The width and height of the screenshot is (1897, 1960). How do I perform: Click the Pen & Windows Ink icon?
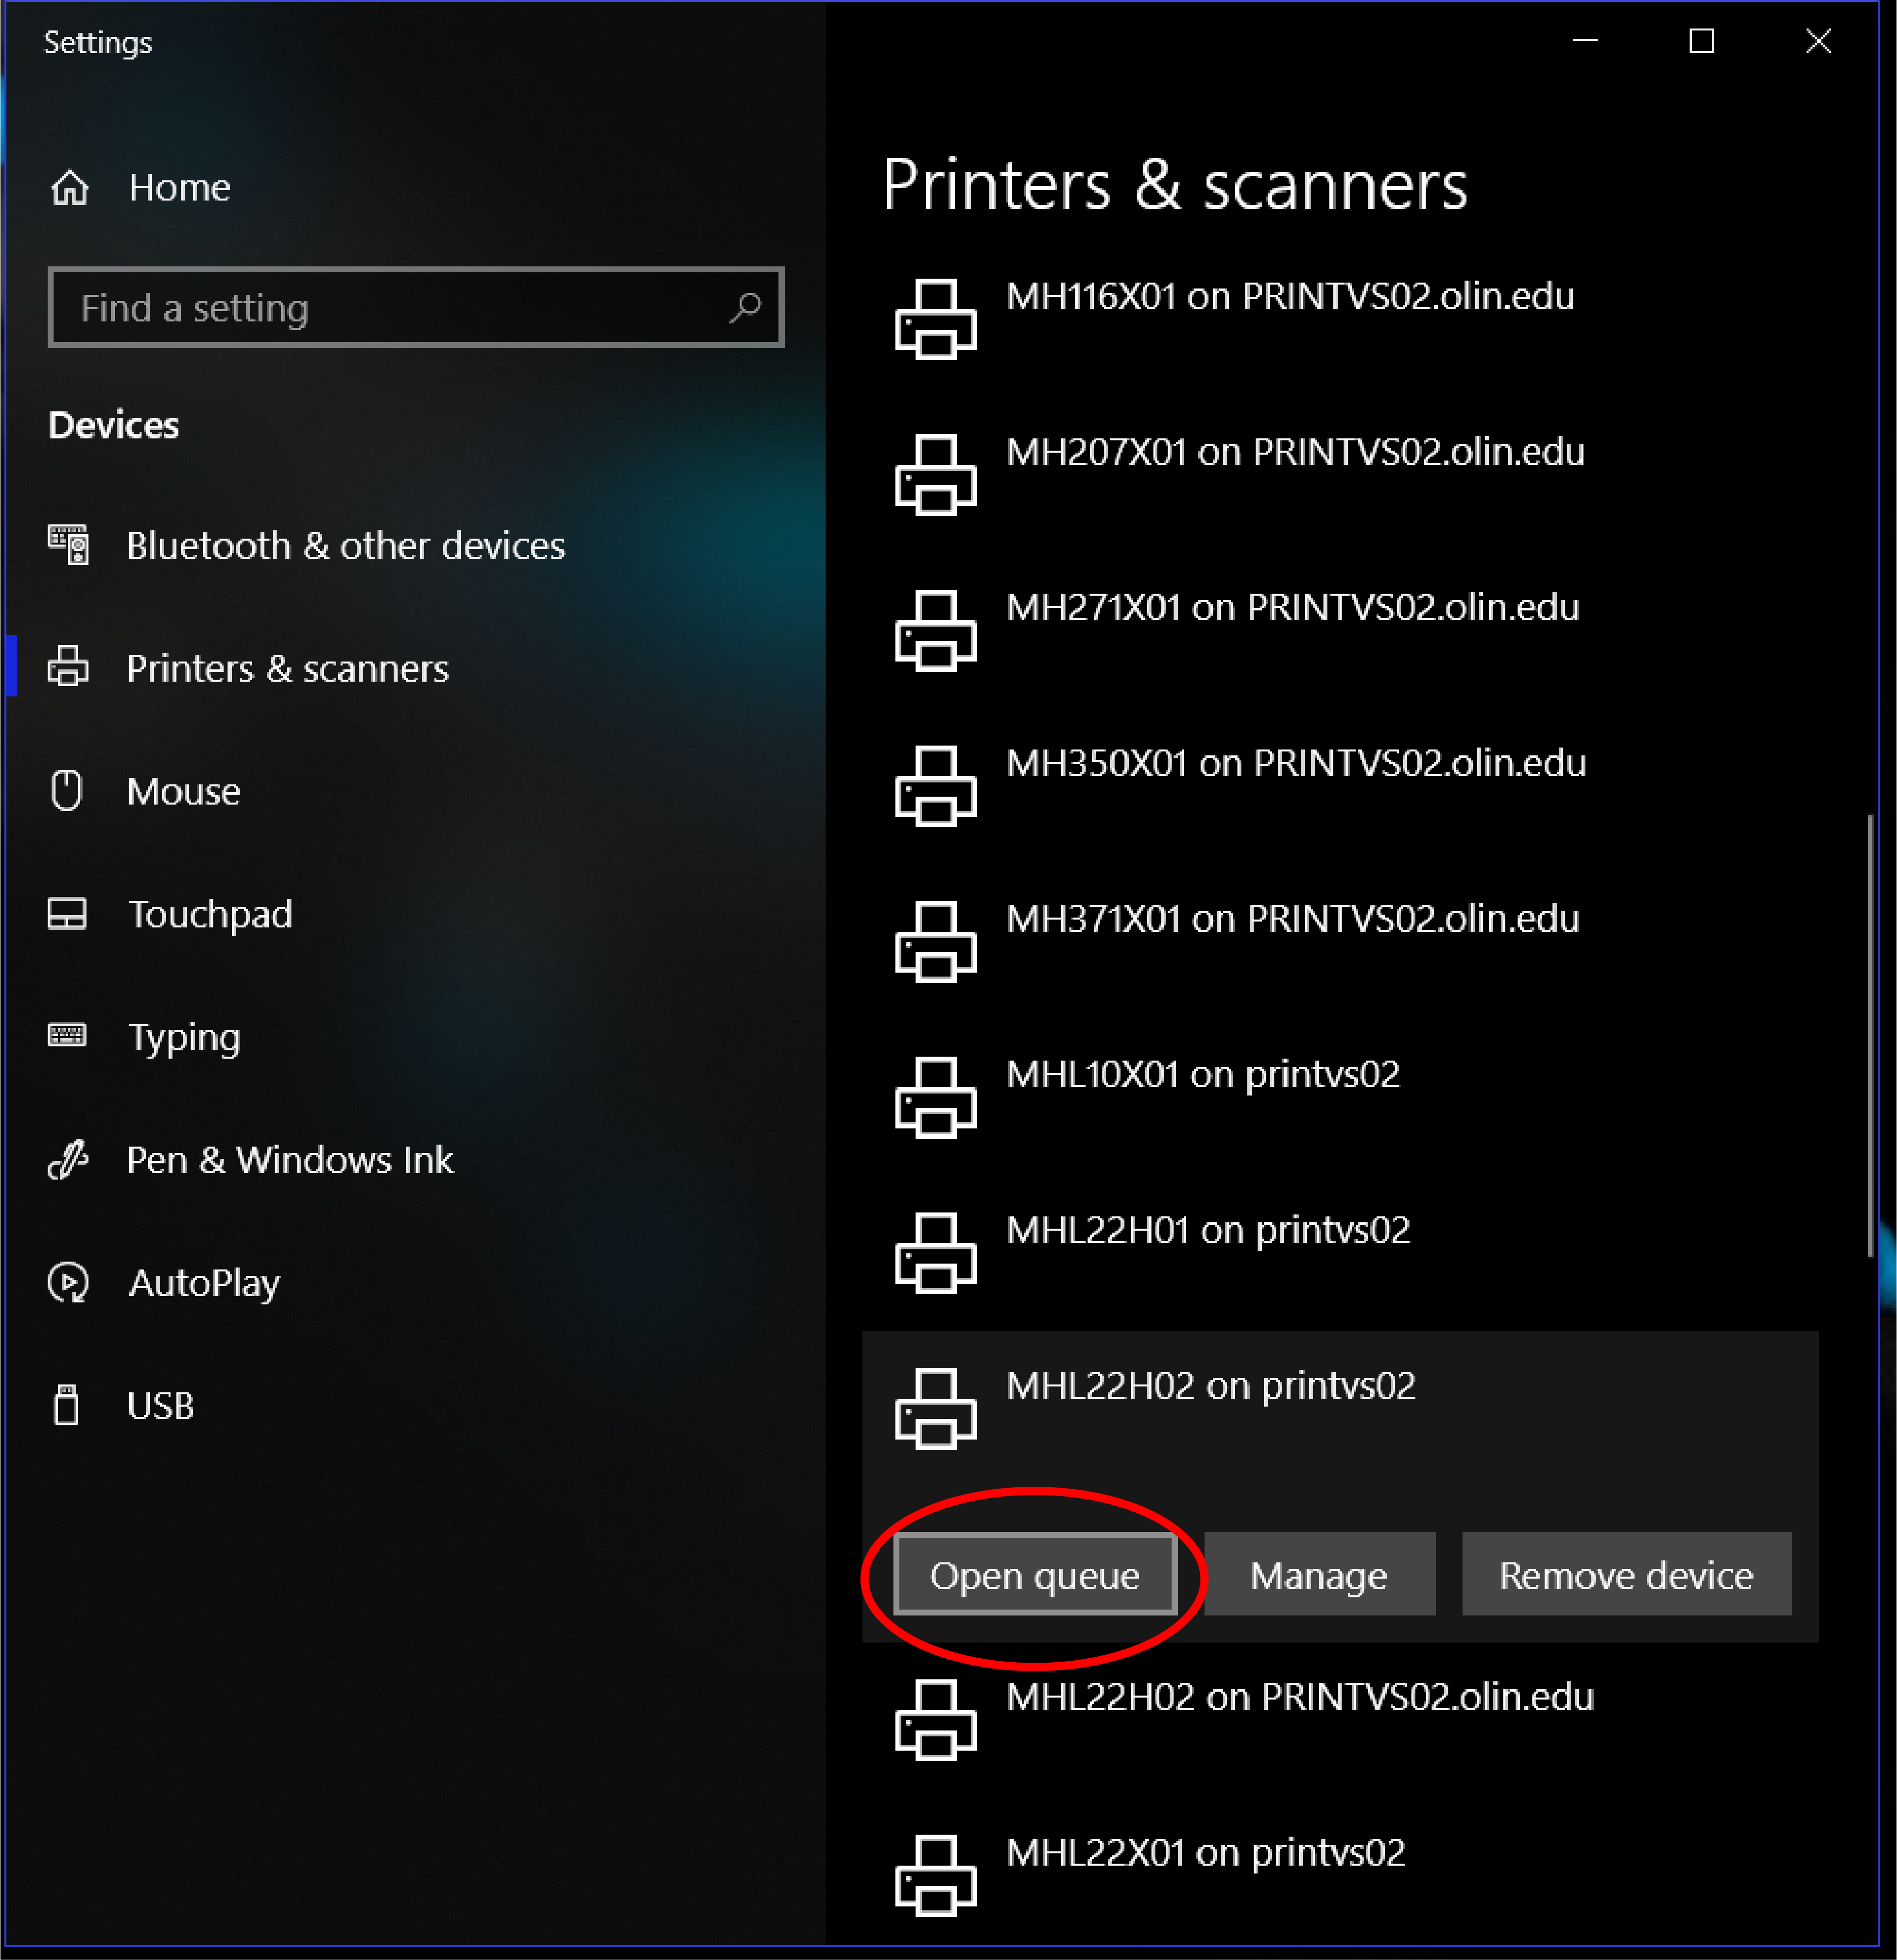(67, 1159)
